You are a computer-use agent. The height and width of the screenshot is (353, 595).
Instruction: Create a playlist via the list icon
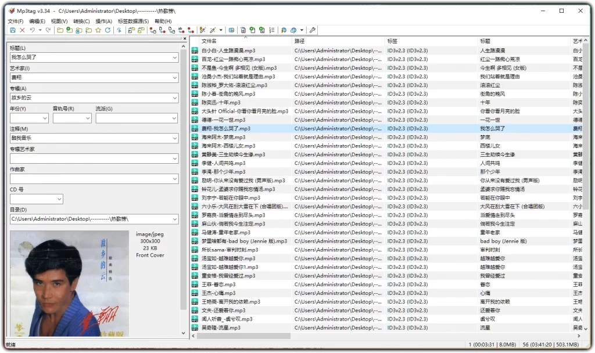tap(272, 29)
